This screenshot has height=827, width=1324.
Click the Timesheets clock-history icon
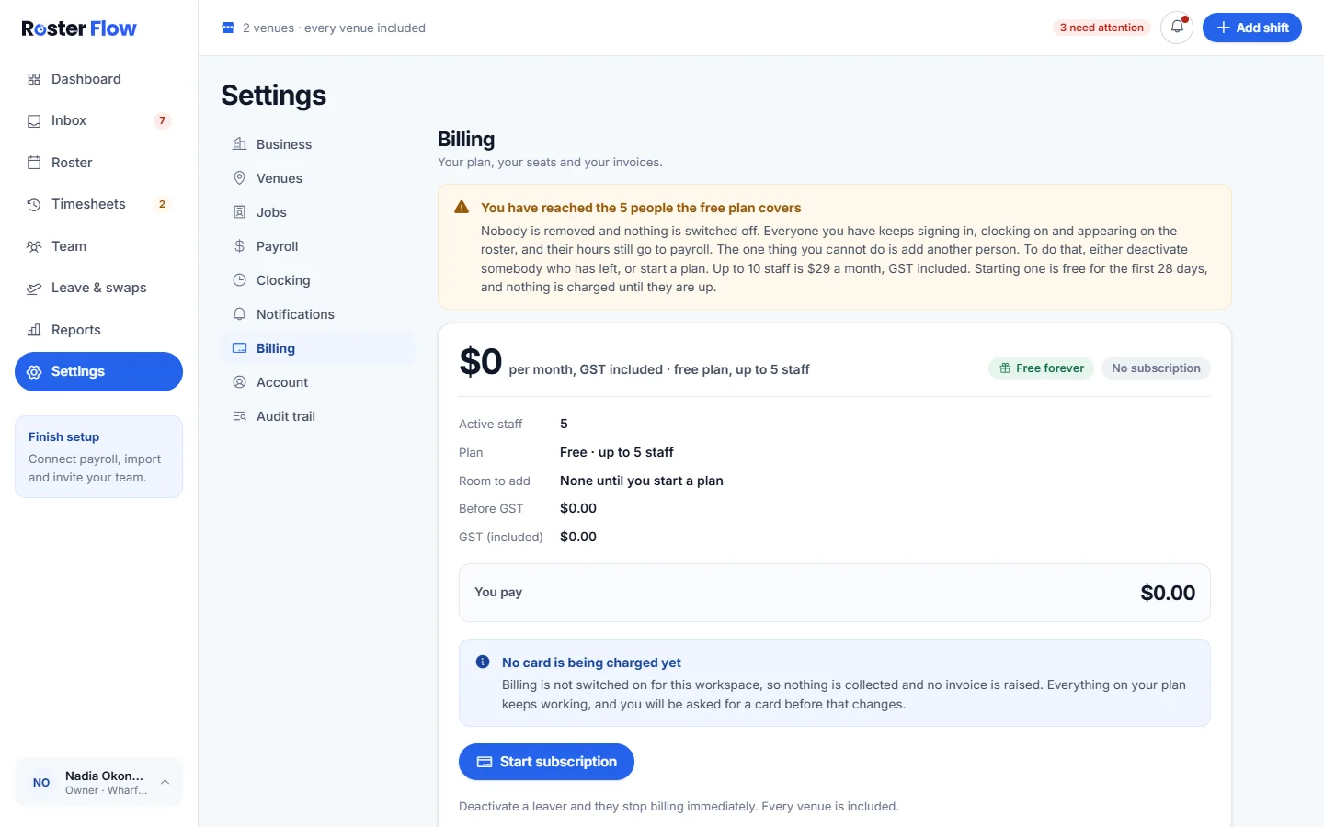point(34,204)
